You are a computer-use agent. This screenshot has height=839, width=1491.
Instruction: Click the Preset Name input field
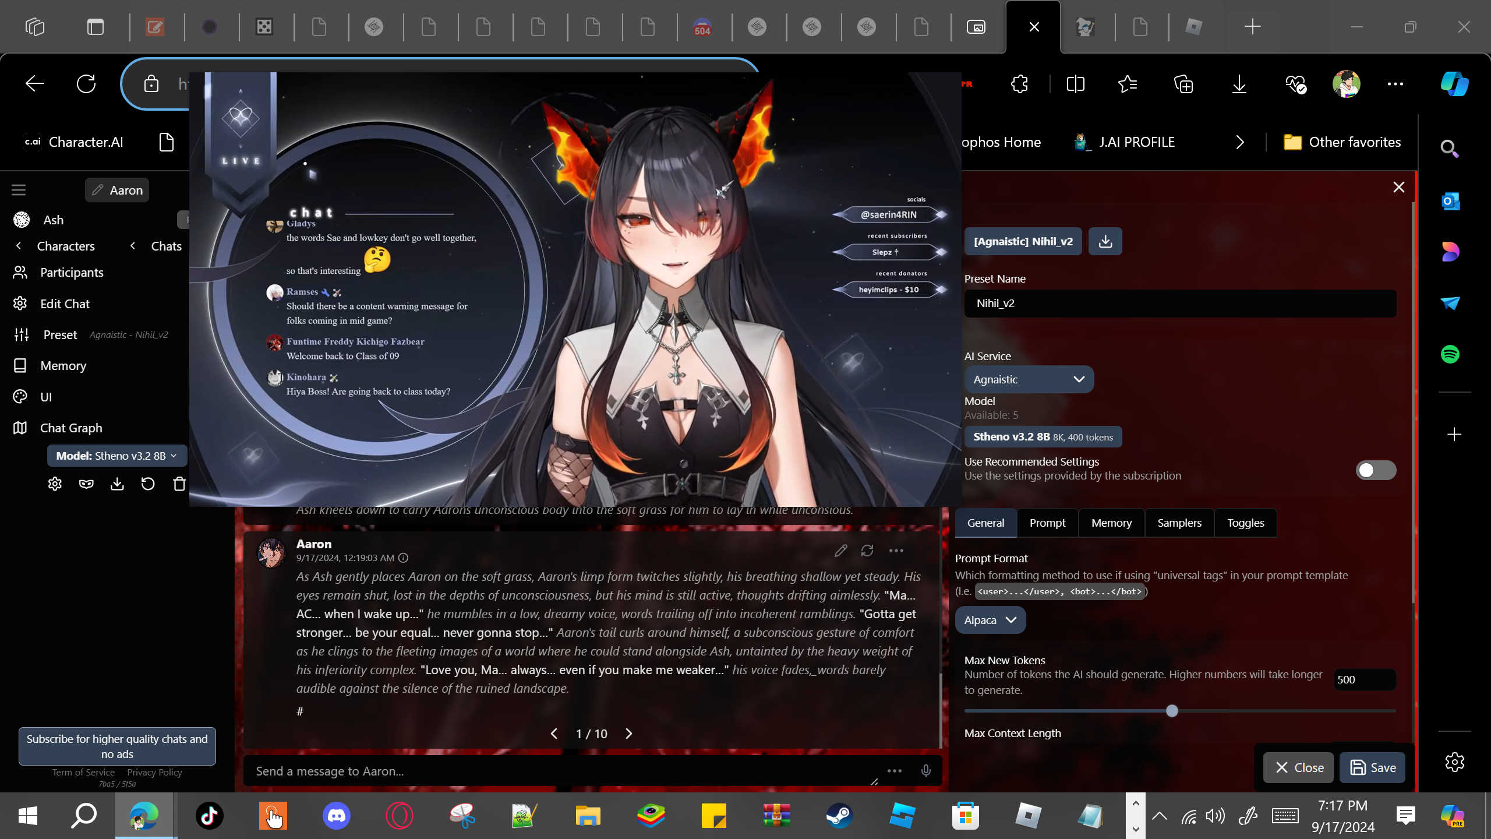pos(1179,303)
